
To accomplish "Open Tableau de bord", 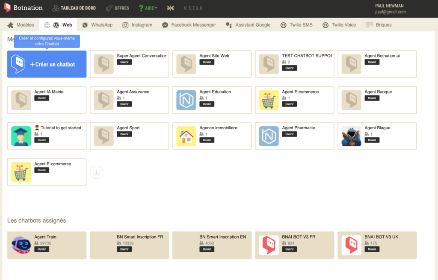I will click(74, 8).
